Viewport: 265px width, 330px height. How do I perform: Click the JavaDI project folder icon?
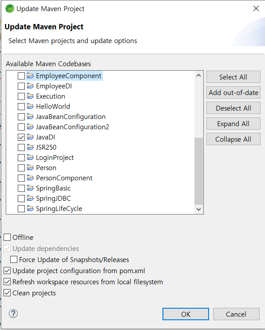pos(30,137)
